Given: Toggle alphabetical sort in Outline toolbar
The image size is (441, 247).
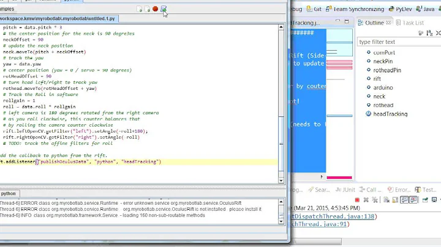Looking at the screenshot, I should (429, 33).
